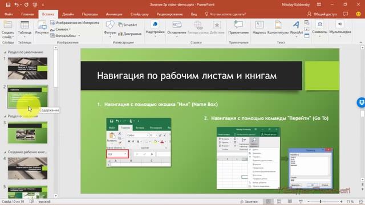Collapse section Раздел по умолчанию
365x205 pixels.
(5, 52)
